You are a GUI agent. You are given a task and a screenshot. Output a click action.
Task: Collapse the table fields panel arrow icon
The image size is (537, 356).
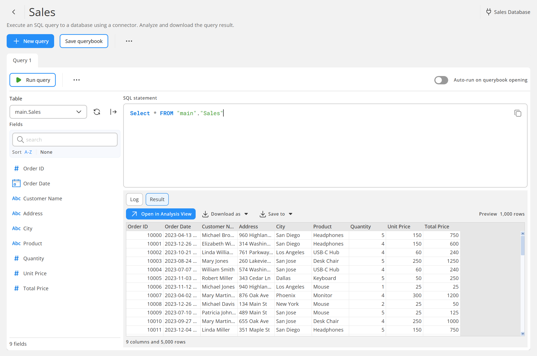(114, 112)
